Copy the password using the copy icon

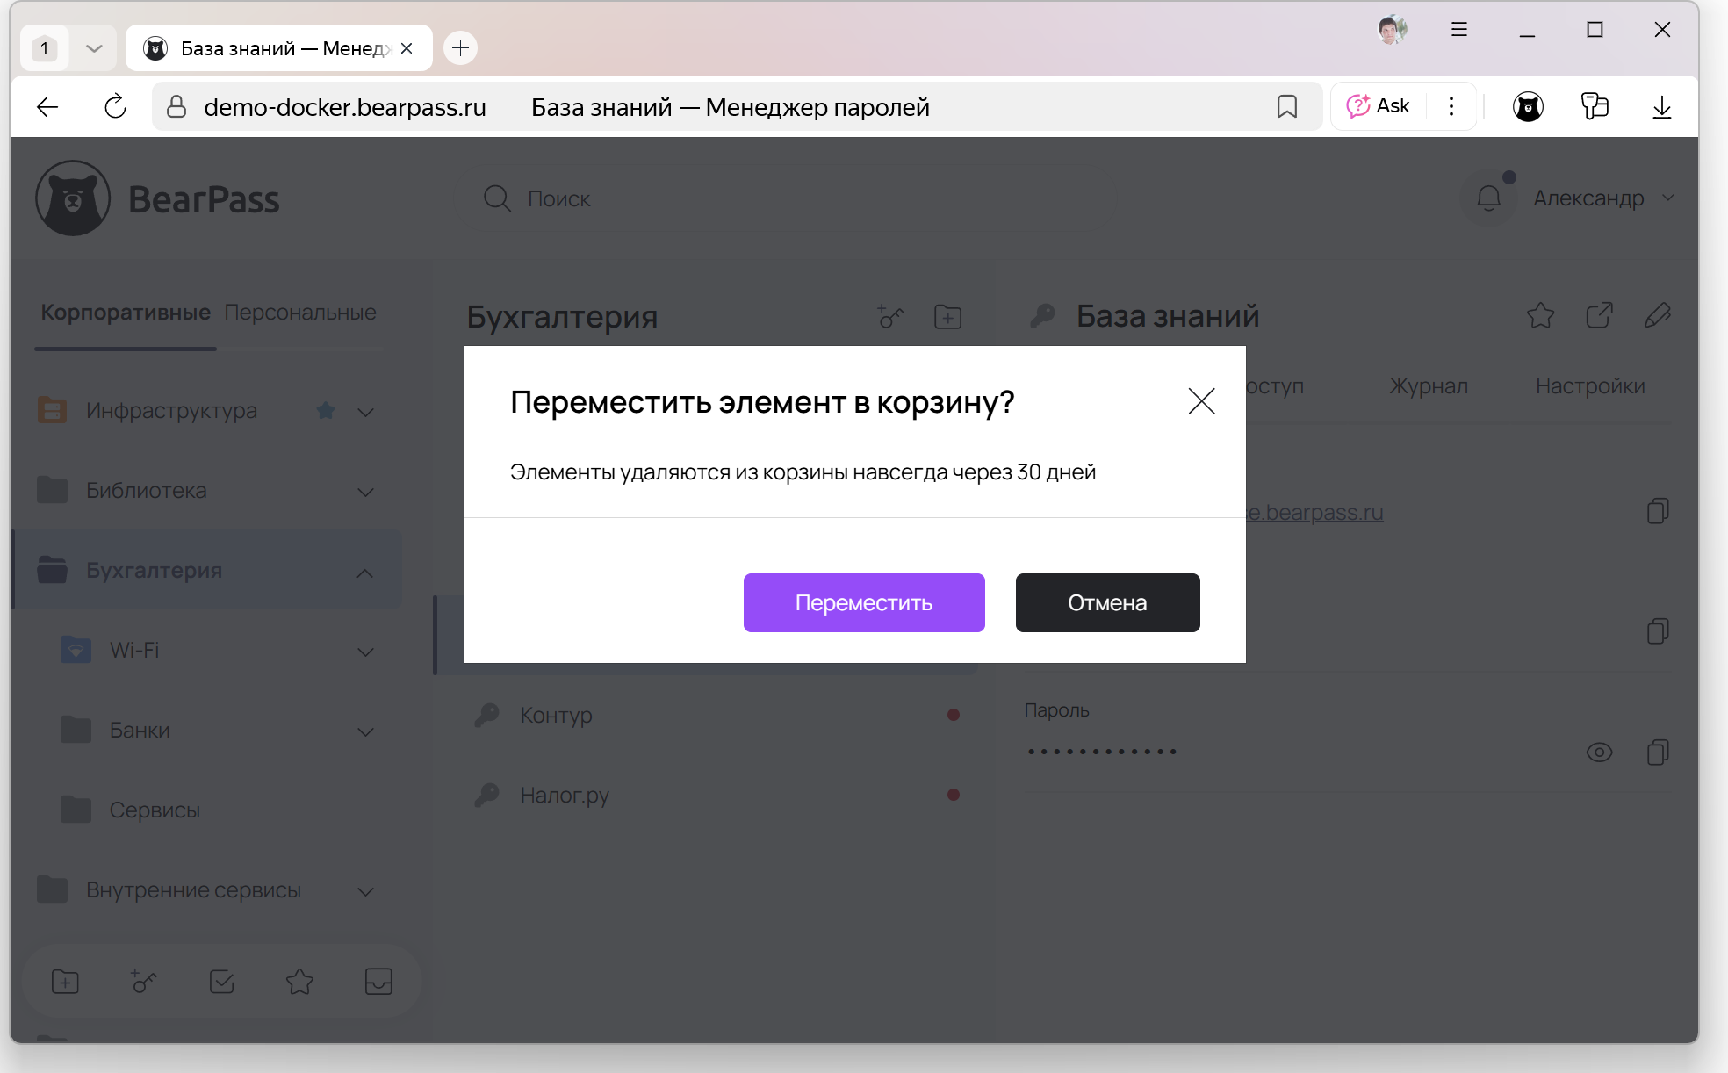click(x=1658, y=752)
